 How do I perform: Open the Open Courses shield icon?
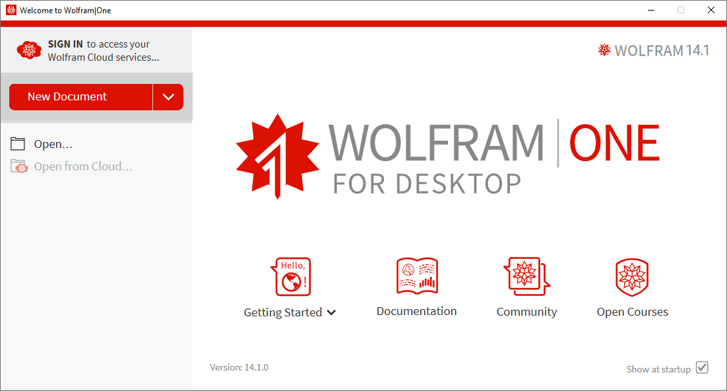(632, 277)
